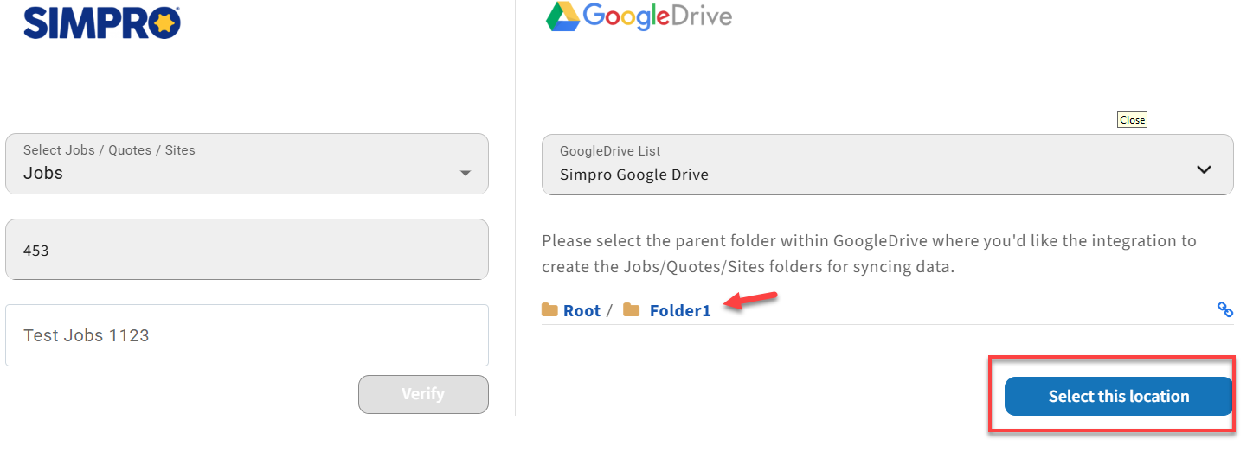The image size is (1253, 458).
Task: Click the Simpro star logo
Action: [x=164, y=24]
